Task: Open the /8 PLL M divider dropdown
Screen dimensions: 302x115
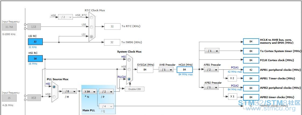Action: click(69, 91)
